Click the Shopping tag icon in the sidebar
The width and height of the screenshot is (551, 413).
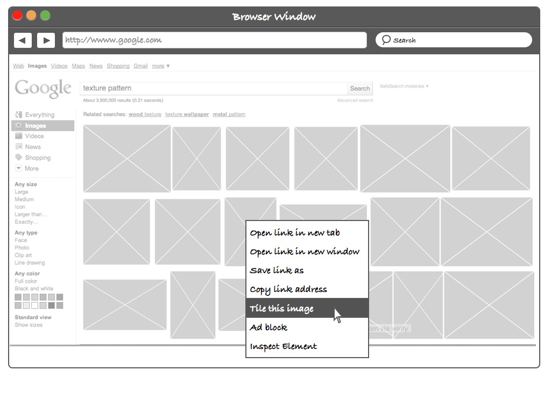[x=19, y=158]
